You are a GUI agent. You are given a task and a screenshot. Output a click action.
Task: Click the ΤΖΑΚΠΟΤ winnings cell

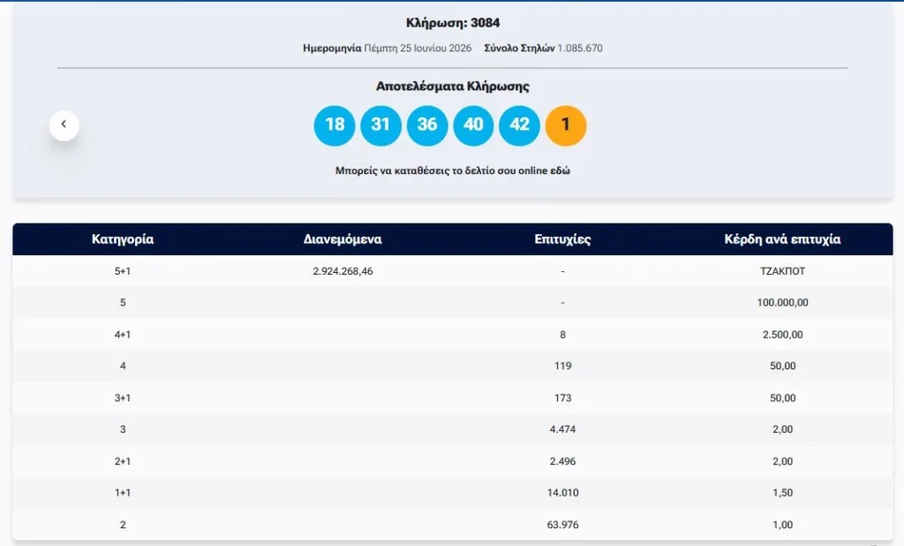[x=782, y=271]
